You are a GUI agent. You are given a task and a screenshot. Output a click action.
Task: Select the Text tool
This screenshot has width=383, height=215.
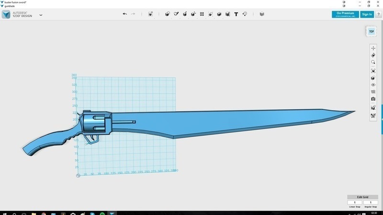[236, 14]
